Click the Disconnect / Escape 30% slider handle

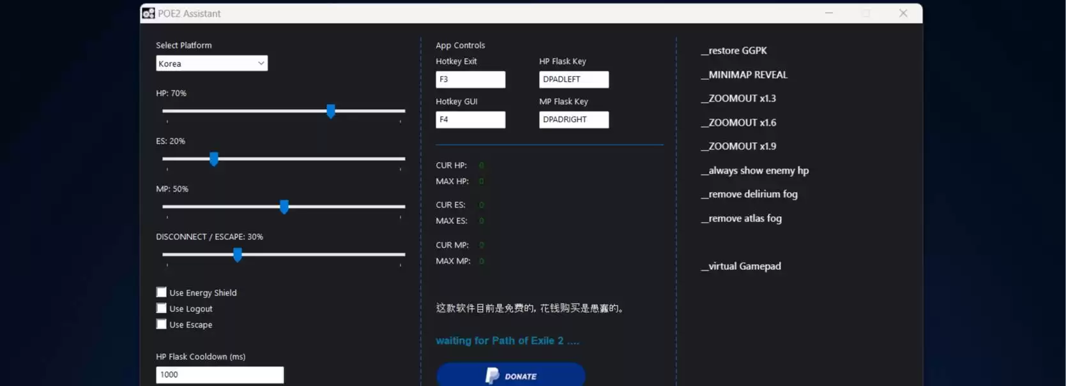click(238, 255)
